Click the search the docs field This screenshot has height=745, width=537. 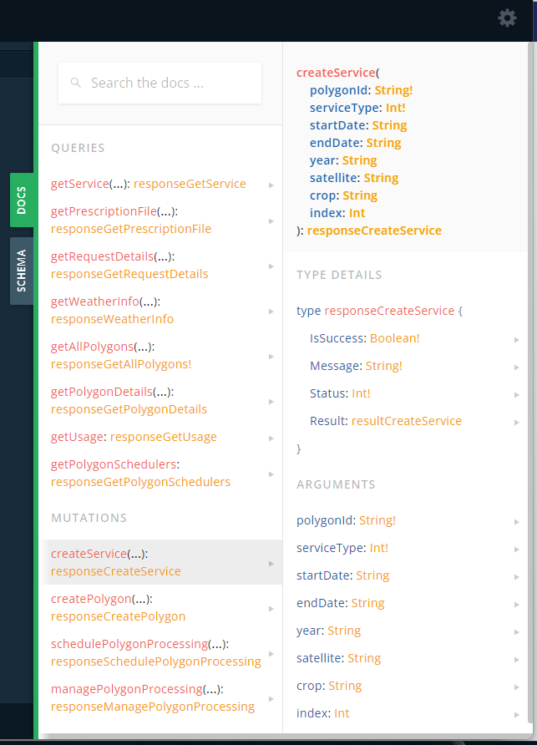(x=167, y=84)
